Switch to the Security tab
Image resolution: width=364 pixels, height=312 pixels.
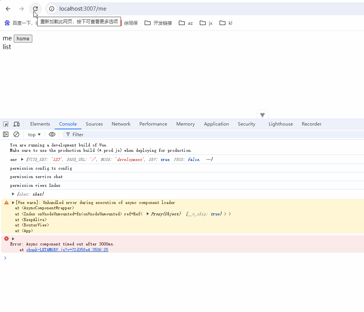pyautogui.click(x=246, y=124)
